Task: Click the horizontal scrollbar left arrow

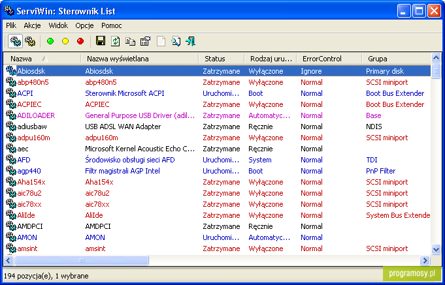Action: click(x=8, y=260)
